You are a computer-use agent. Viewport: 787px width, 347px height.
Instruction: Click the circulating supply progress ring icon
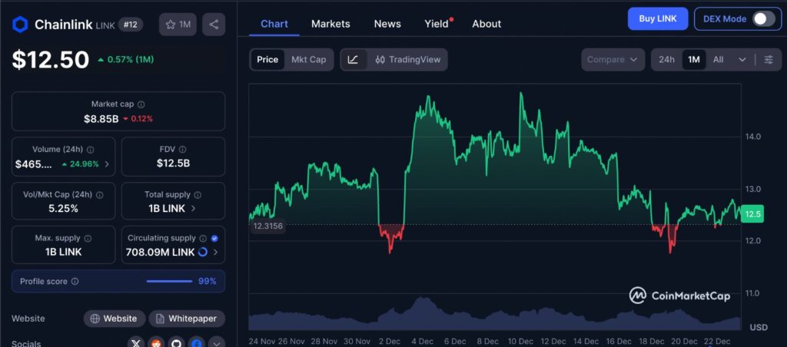click(x=203, y=253)
